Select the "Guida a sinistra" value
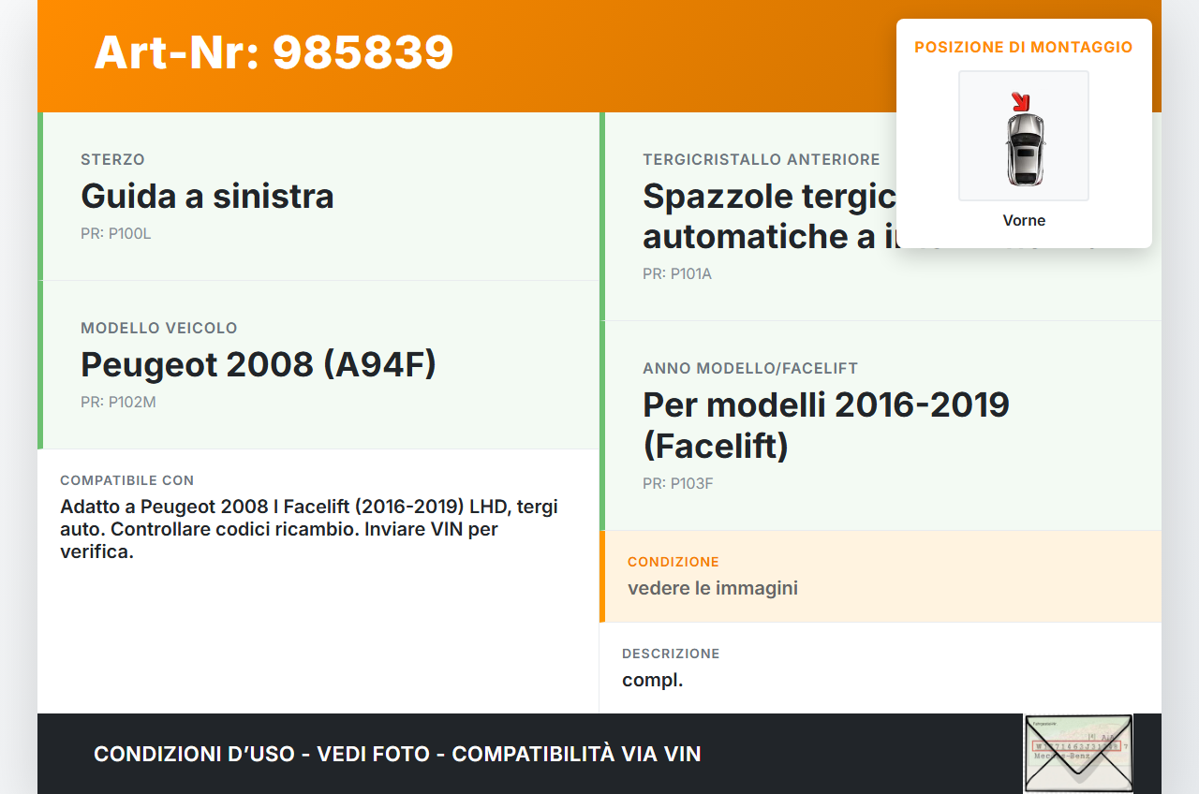 click(x=207, y=197)
